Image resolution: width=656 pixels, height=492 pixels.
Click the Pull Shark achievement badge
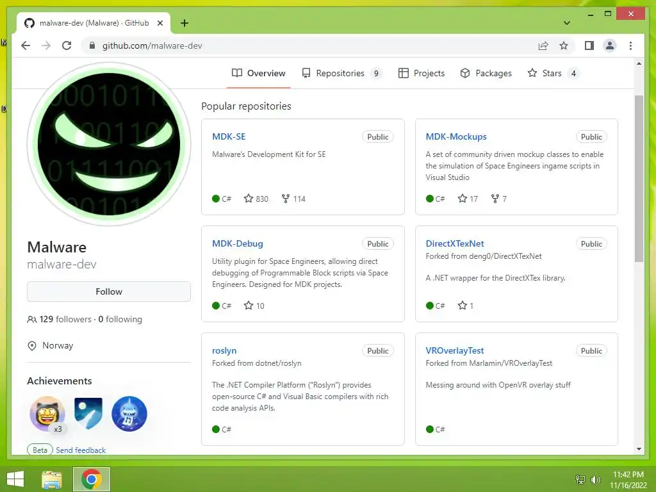pos(129,414)
